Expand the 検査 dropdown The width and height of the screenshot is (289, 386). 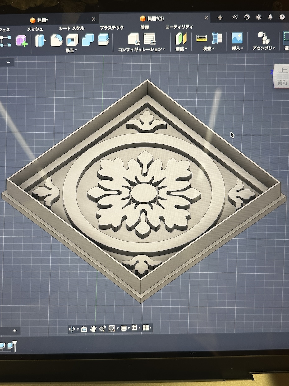[209, 49]
